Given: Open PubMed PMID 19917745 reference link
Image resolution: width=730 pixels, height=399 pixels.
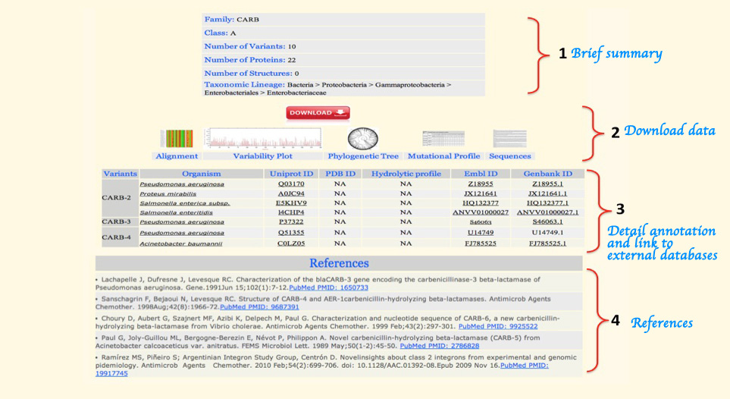Looking at the screenshot, I should click(112, 373).
